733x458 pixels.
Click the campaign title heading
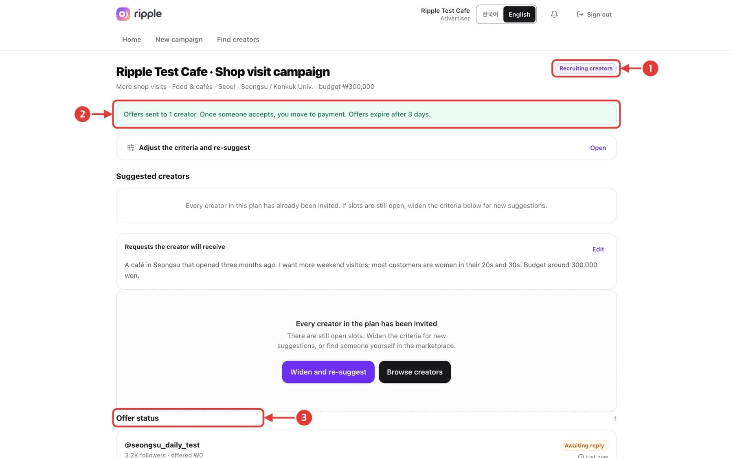[223, 72]
